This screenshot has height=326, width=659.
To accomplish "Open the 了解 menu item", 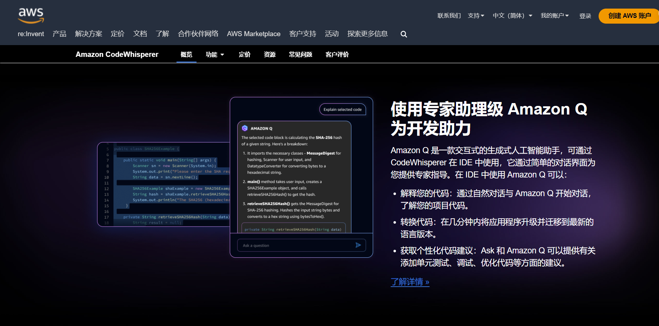I will click(x=163, y=34).
